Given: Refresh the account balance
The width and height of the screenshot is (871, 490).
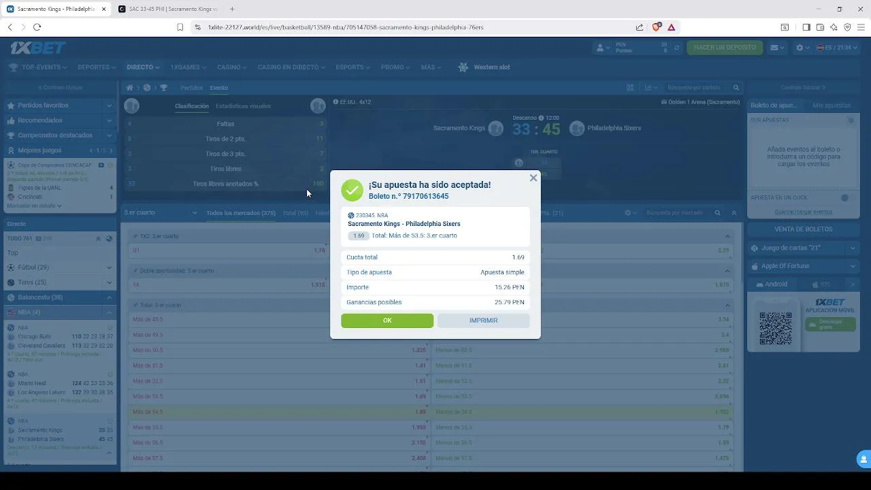Looking at the screenshot, I should [x=676, y=48].
